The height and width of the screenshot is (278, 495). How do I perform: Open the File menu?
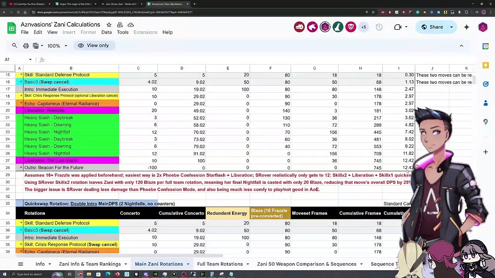pyautogui.click(x=24, y=32)
